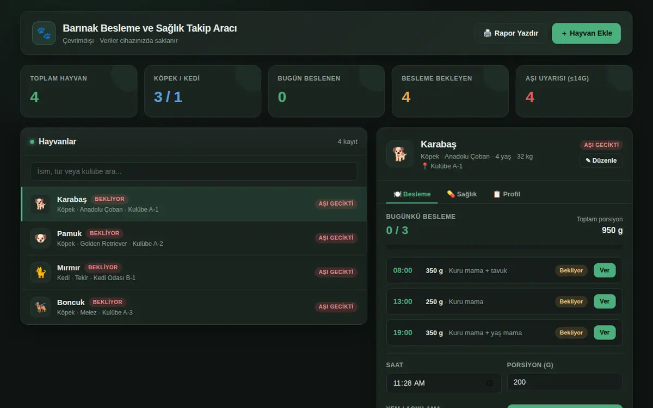Click the 19:00 Bekliyor status pill
The image size is (653, 408).
pyautogui.click(x=571, y=332)
